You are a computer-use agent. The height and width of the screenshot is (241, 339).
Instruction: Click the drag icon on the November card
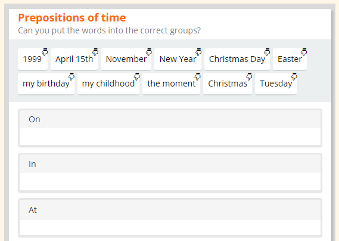(149, 52)
